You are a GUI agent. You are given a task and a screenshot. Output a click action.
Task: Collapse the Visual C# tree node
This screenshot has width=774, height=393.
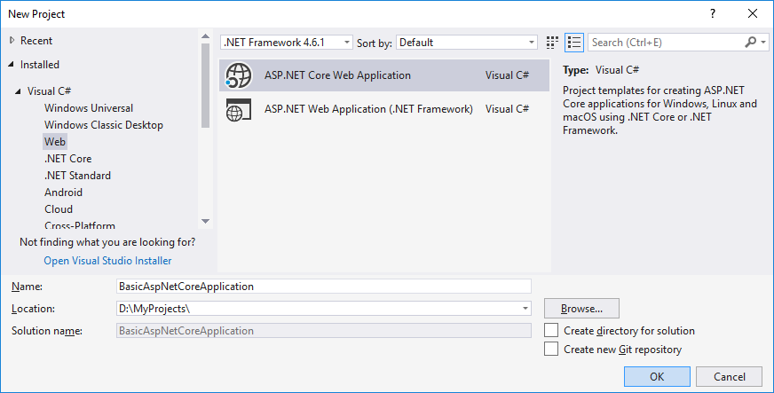click(19, 91)
